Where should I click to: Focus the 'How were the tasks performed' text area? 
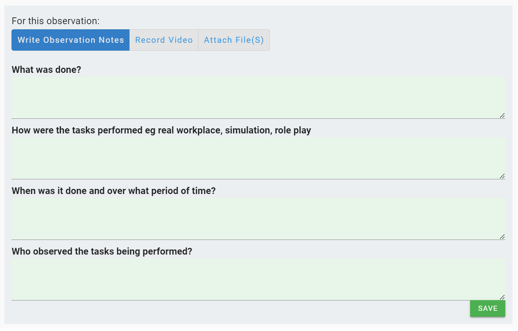tap(257, 158)
